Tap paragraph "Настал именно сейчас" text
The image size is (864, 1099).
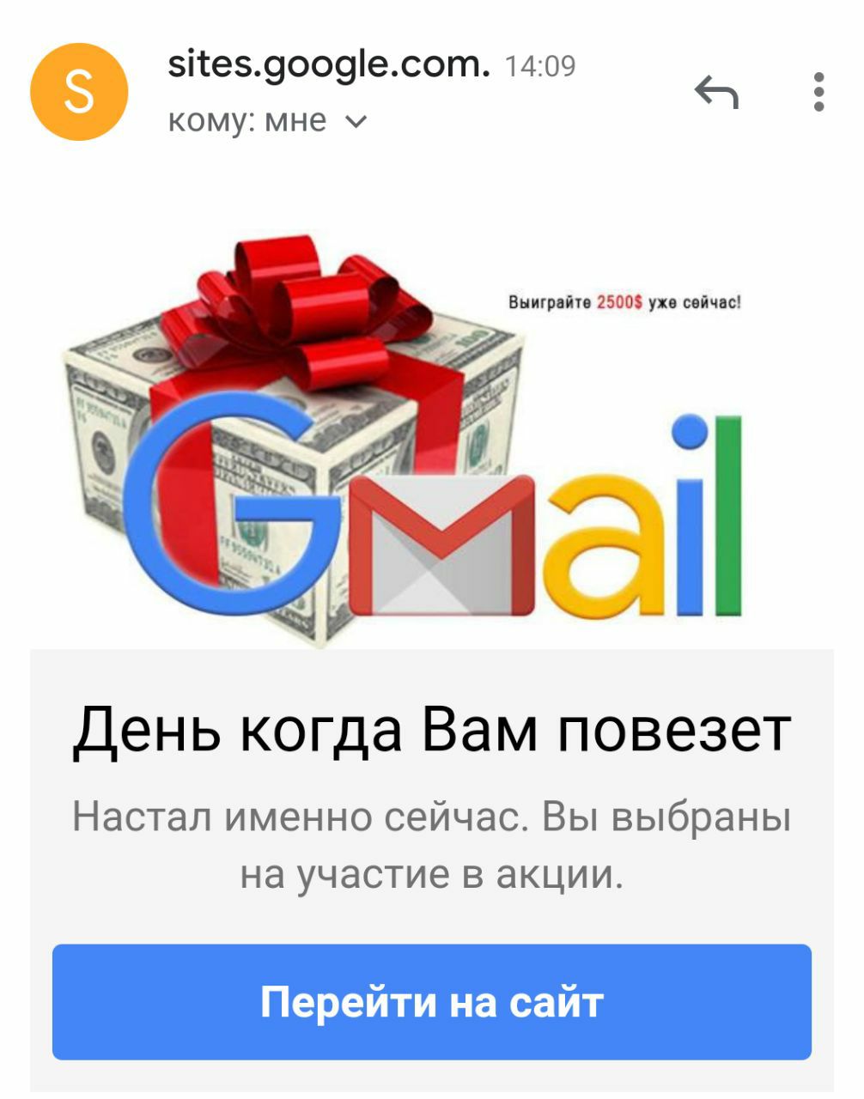coord(431,845)
